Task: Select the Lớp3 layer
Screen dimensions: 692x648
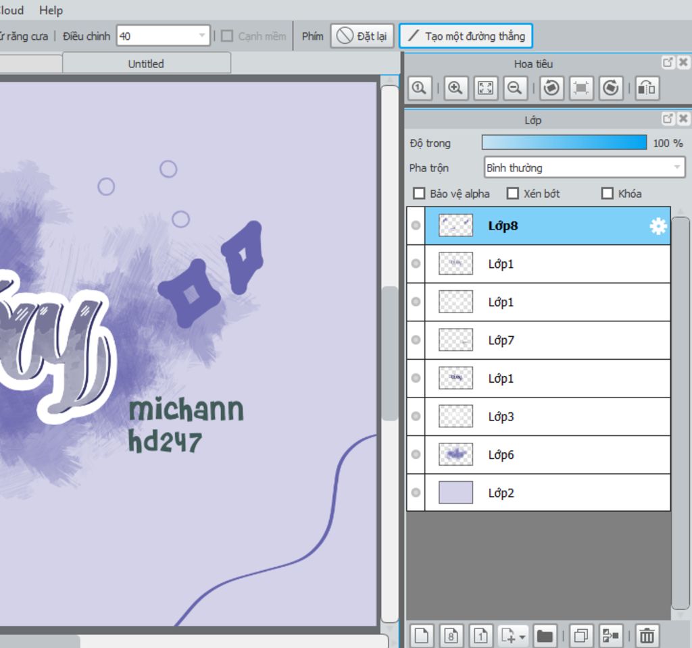Action: 547,416
